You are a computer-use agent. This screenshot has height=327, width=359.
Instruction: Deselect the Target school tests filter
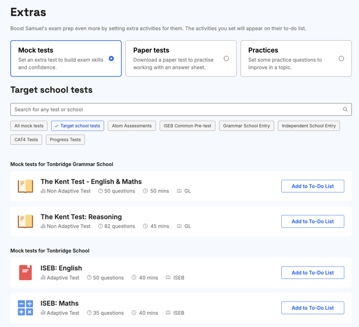tap(77, 126)
